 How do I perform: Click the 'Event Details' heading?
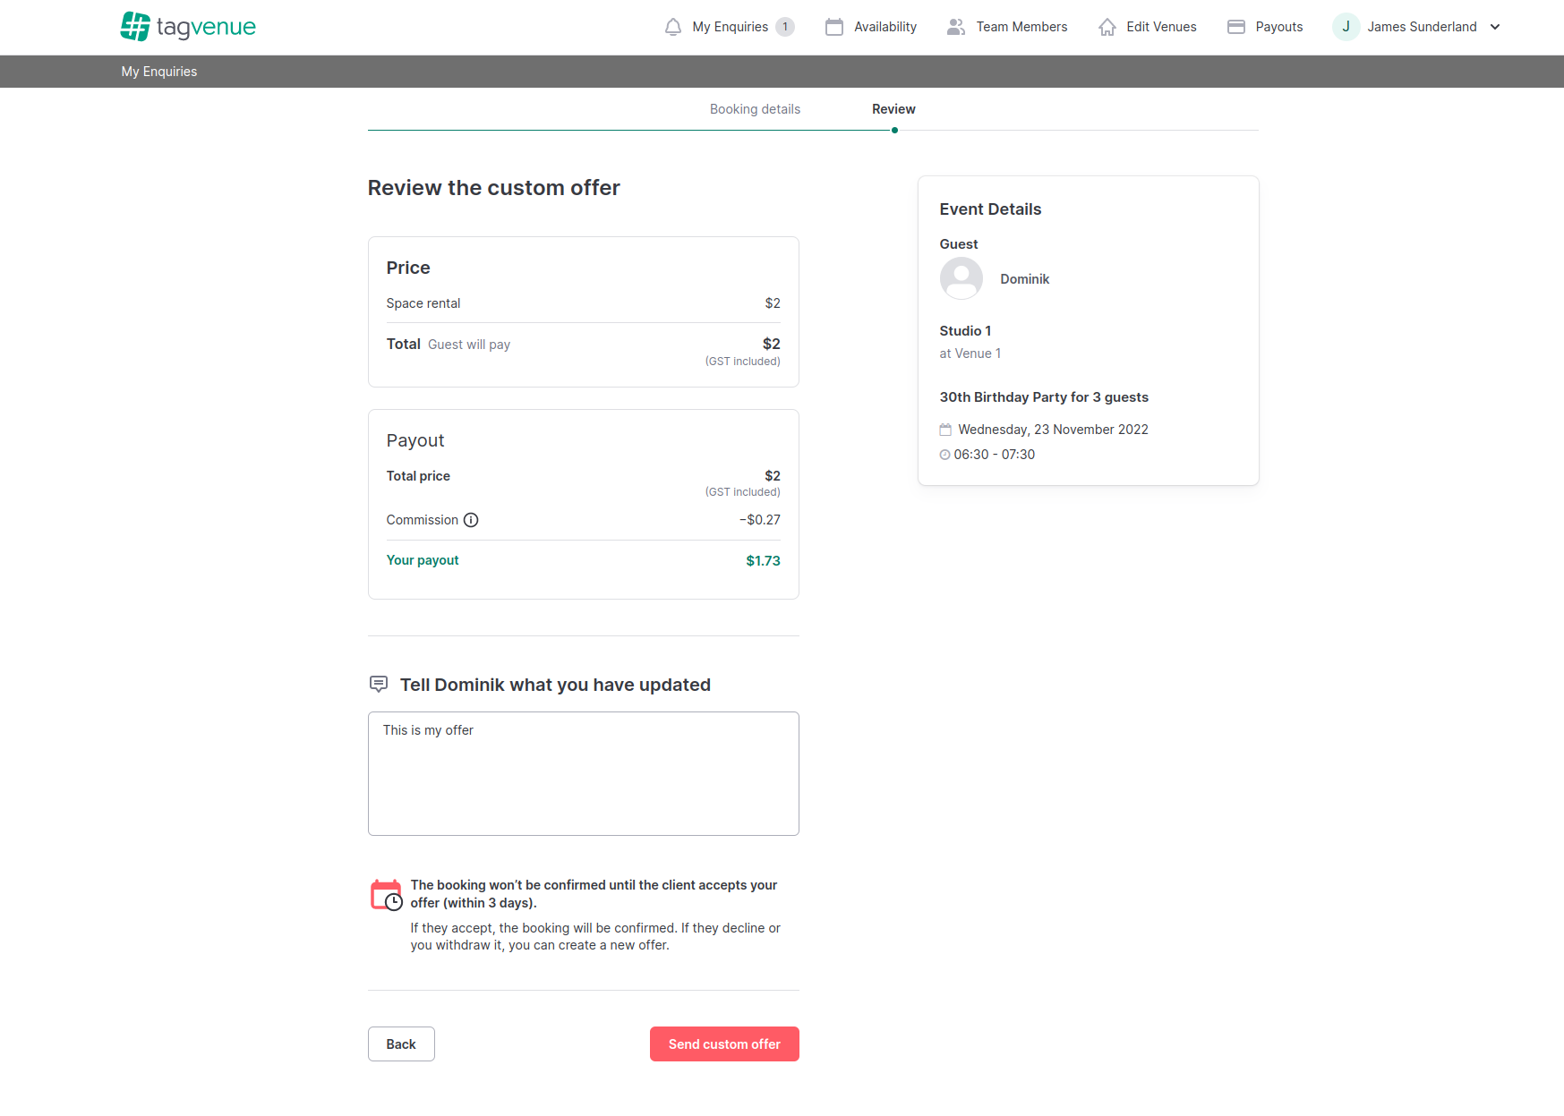[990, 209]
